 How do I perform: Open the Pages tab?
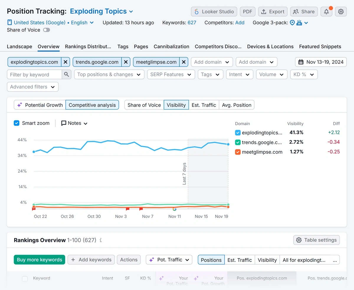pos(141,46)
